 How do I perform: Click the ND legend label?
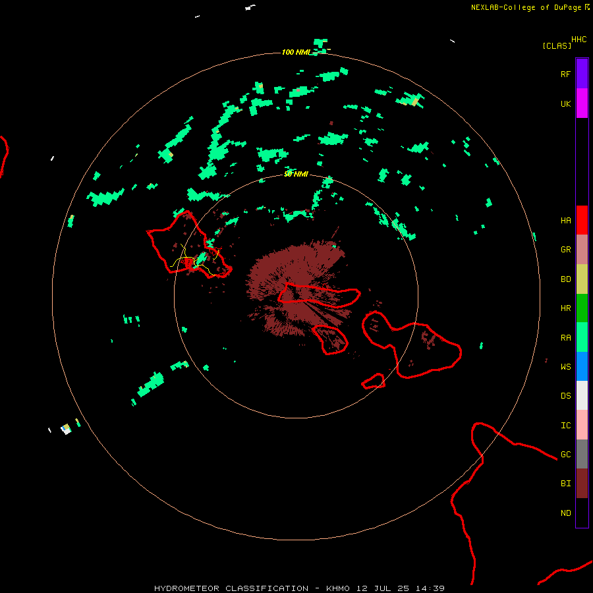[x=565, y=513]
